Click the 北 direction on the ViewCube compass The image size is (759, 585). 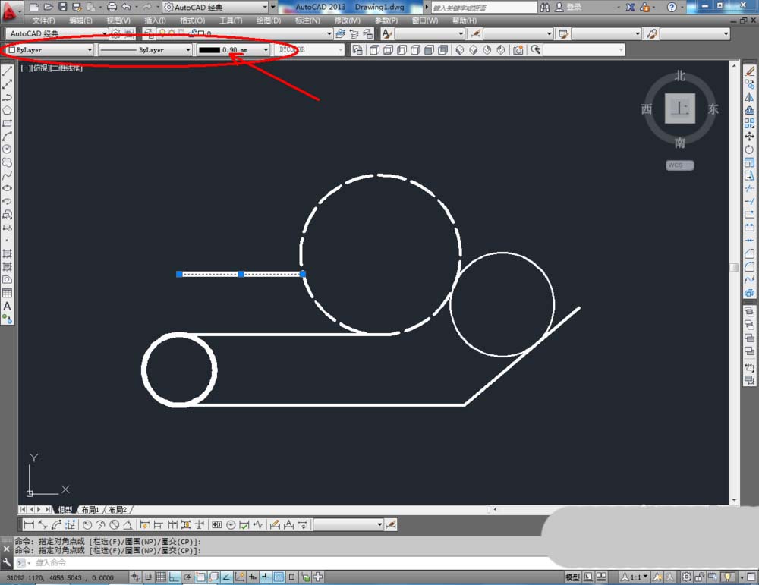[680, 75]
